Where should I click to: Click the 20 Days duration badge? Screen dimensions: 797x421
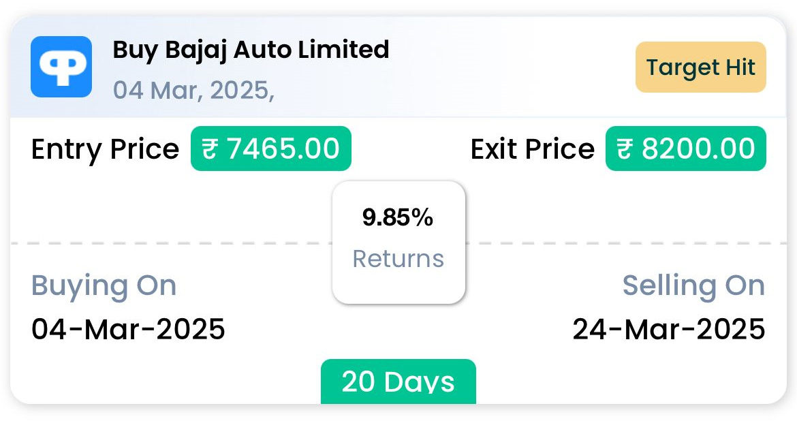[398, 381]
